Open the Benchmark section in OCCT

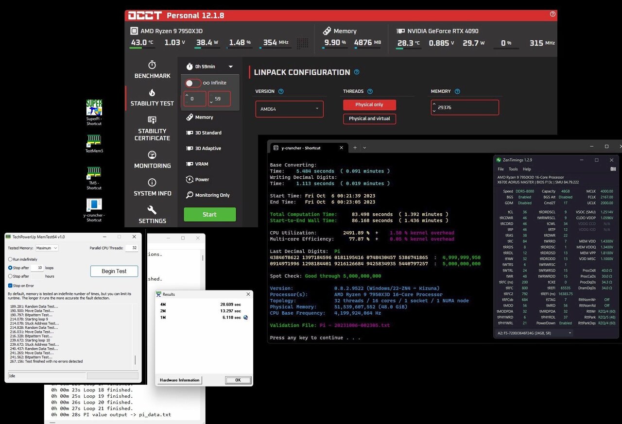click(x=152, y=69)
